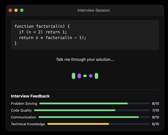
Task: Click the 7/10 Code Quality score
Action: [x=155, y=111]
